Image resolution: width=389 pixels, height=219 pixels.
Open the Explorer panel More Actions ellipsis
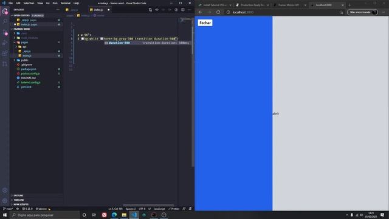[x=58, y=10]
